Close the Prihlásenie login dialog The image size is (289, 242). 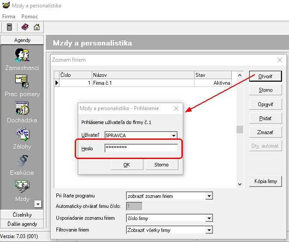coord(176,108)
